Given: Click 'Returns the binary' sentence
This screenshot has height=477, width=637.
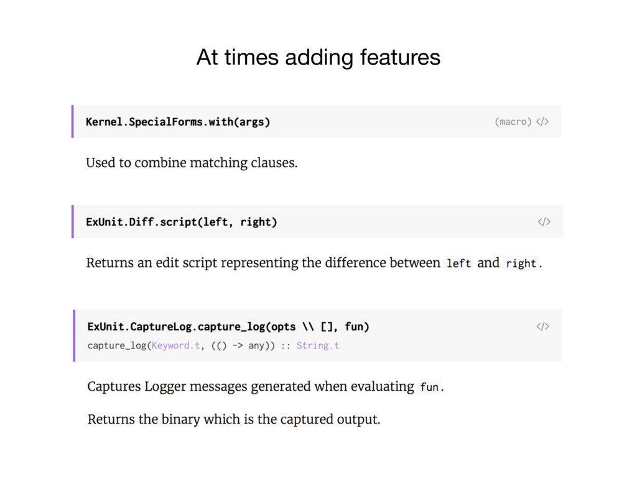Looking at the screenshot, I should 234,419.
